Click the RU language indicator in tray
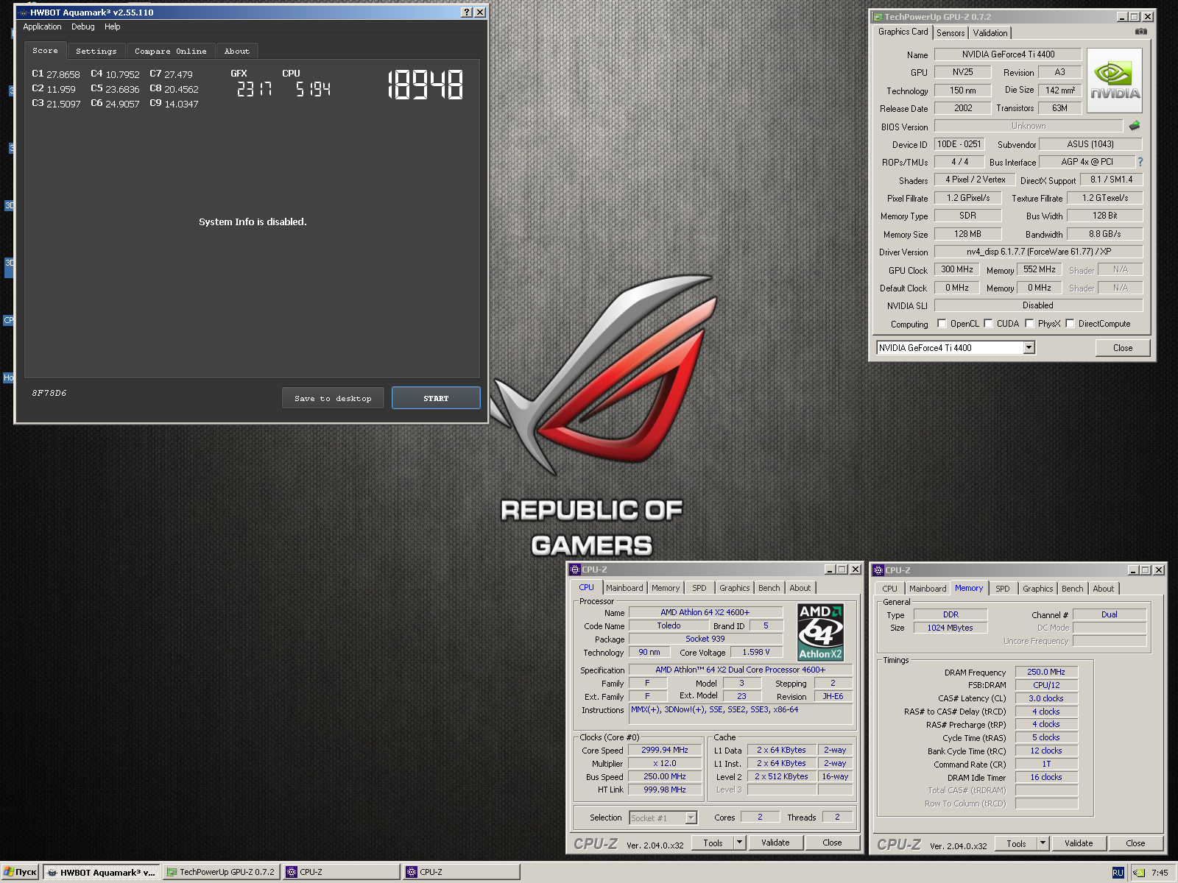 1118,873
